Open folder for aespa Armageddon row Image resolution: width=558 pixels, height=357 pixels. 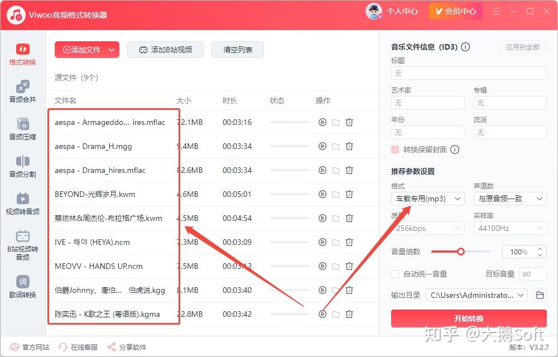pos(335,122)
